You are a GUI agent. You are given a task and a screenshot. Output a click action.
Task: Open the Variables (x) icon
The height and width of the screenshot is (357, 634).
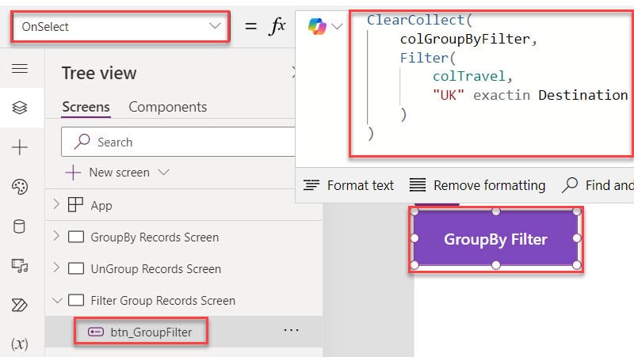click(19, 344)
